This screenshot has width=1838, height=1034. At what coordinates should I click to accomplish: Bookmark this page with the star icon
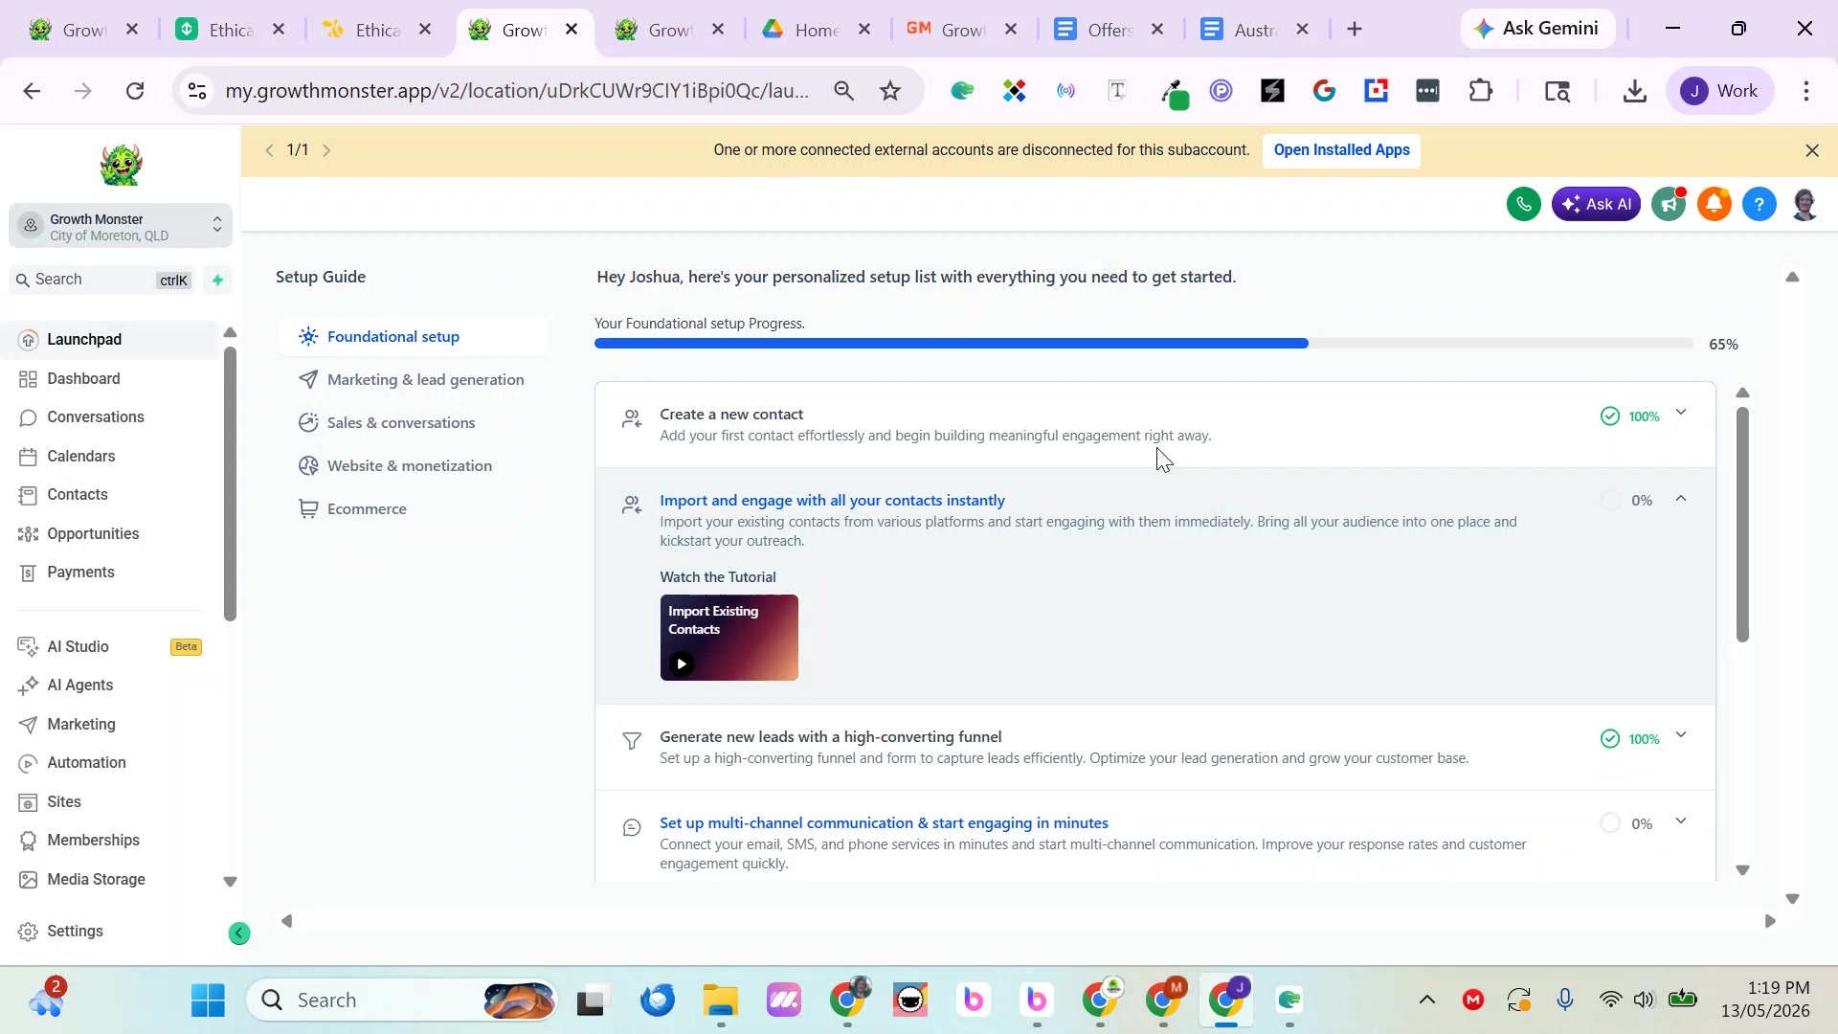click(890, 91)
